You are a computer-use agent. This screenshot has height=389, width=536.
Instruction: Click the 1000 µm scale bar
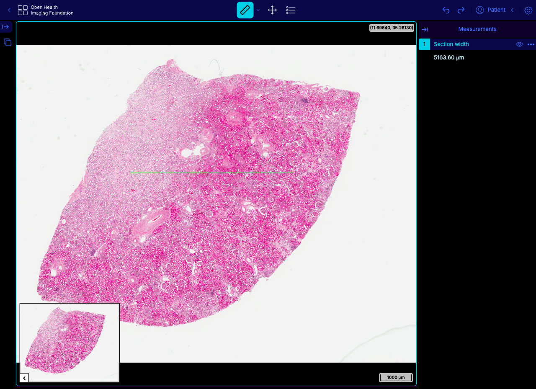tap(396, 377)
